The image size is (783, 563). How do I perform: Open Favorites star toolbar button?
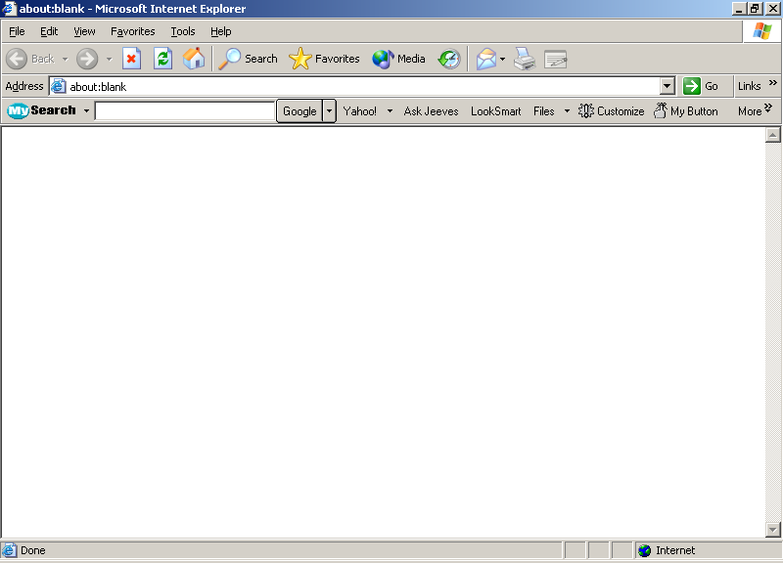point(300,59)
